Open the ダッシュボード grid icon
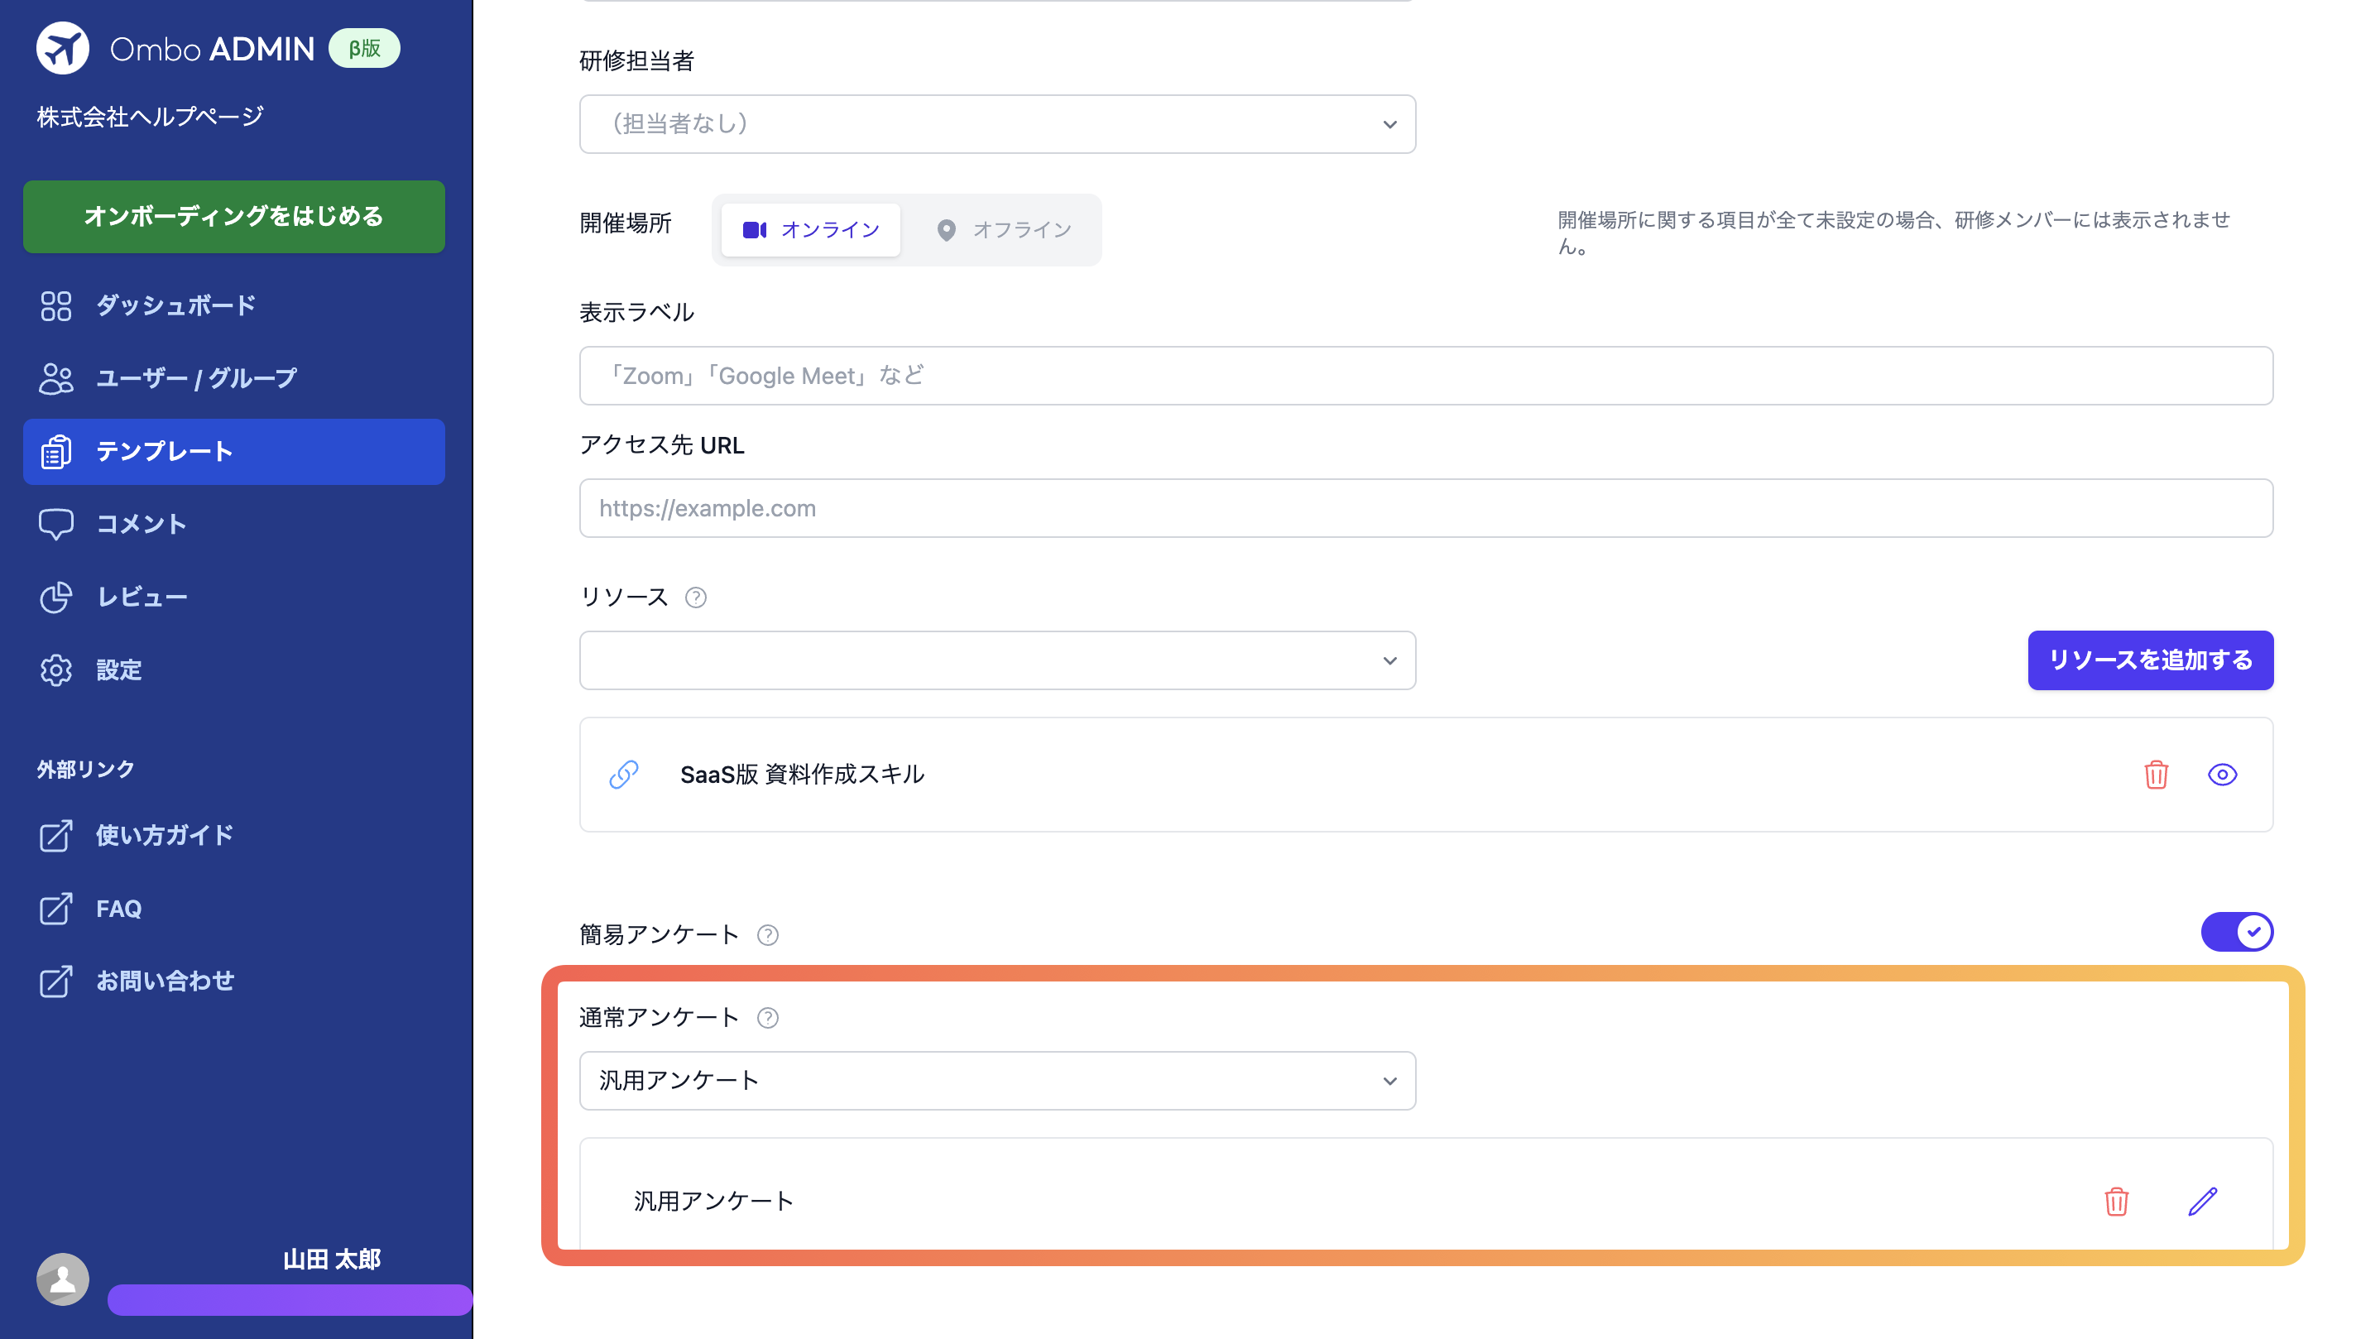Viewport: 2380px width, 1339px height. point(55,306)
